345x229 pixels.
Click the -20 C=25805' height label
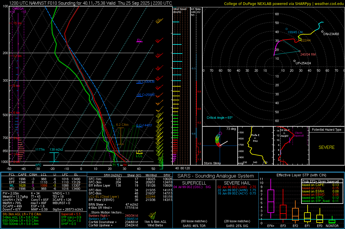point(146,95)
